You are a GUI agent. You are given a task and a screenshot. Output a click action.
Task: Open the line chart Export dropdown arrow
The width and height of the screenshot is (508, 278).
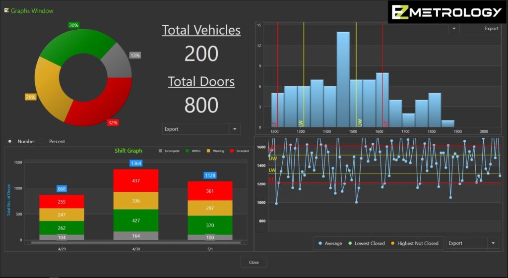click(493, 243)
